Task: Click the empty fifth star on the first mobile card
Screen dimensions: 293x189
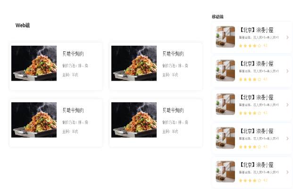Action: point(260,46)
